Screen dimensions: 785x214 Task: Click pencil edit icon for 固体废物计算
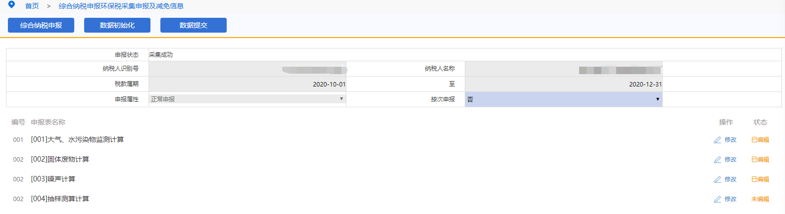[717, 160]
